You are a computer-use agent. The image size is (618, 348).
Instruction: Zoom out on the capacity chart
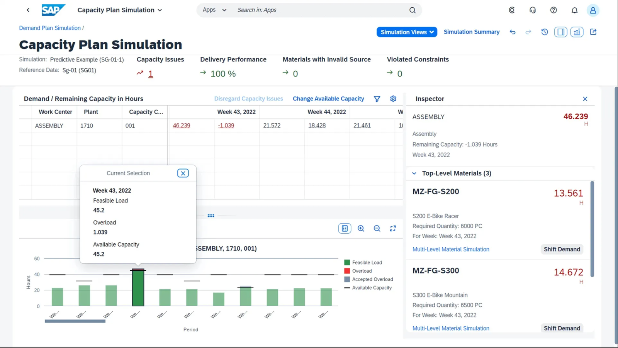pyautogui.click(x=377, y=229)
